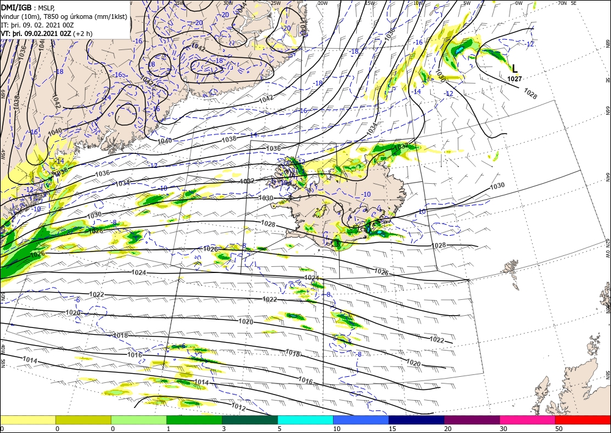Click the legend scale value '20'
The height and width of the screenshot is (433, 611).
point(448,429)
